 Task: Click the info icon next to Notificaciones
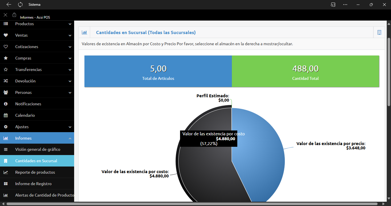click(6, 104)
